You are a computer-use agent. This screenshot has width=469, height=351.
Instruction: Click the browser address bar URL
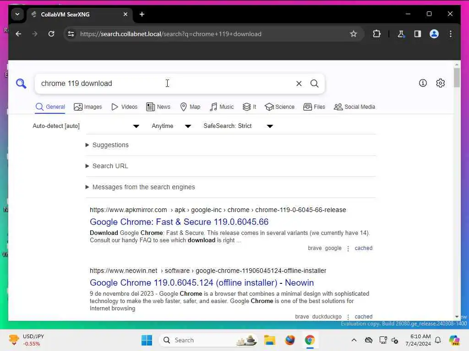point(171,34)
